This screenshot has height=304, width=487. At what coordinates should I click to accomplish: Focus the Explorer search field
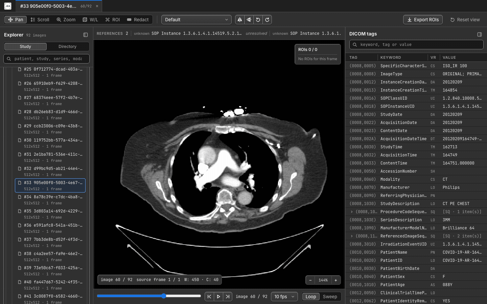47,59
